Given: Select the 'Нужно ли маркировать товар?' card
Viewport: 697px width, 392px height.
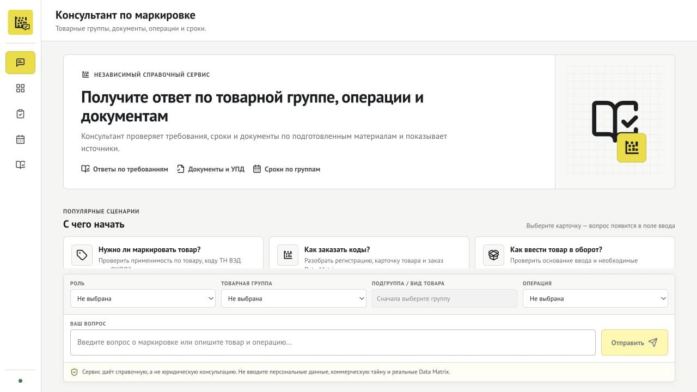Looking at the screenshot, I should tap(163, 253).
